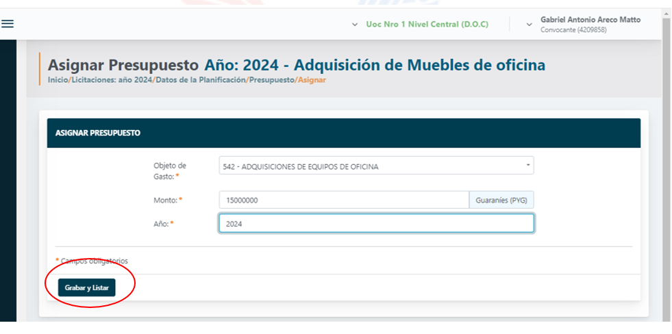Viewport: 672px width, 334px height.
Task: Click the Monto label
Action: [x=168, y=200]
